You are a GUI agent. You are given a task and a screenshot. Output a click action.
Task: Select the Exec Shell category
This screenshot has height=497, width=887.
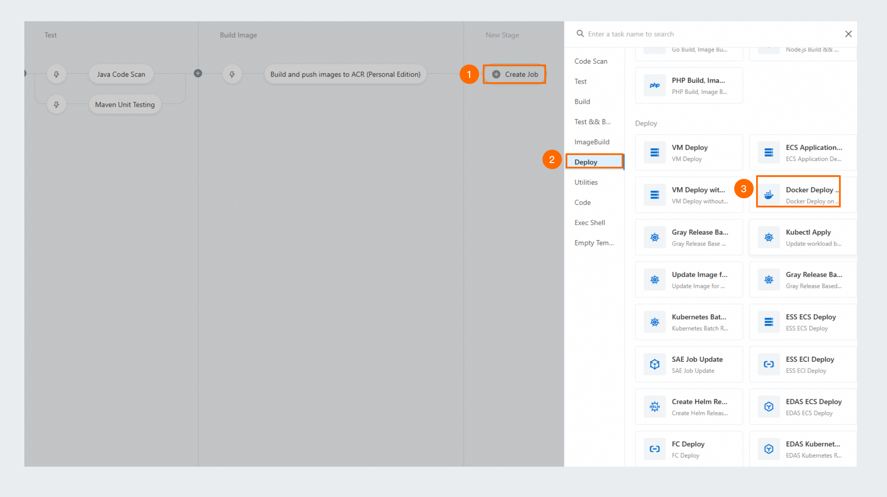pyautogui.click(x=590, y=223)
